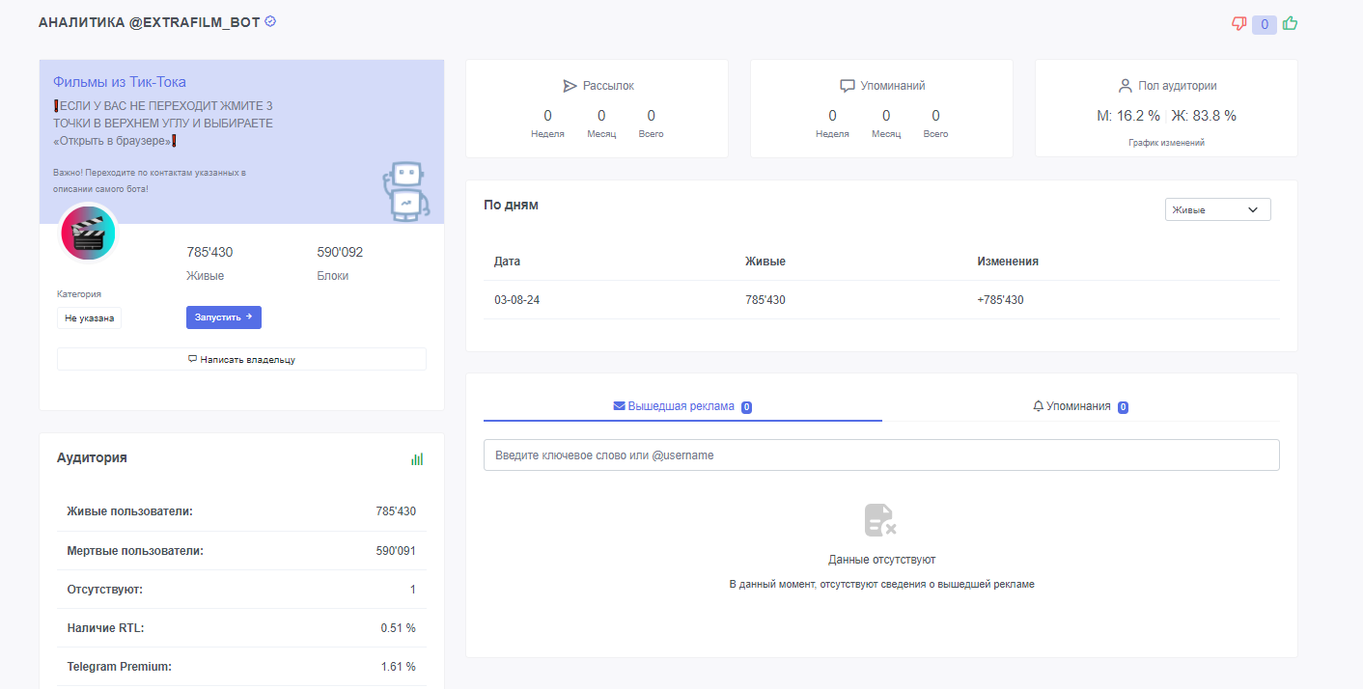1363x689 pixels.
Task: Click the Рассылок paper plane icon
Action: (570, 86)
